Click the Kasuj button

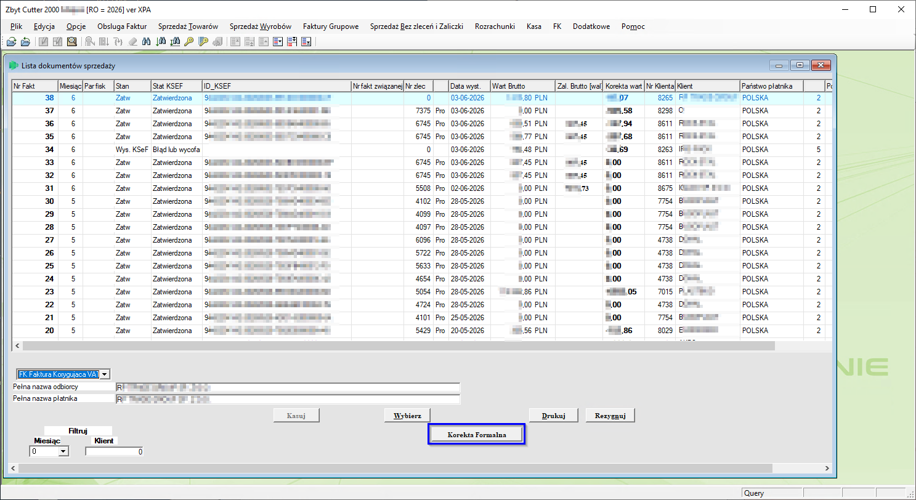click(296, 415)
